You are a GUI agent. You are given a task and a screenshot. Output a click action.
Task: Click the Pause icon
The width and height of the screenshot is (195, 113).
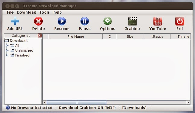pos(85,21)
